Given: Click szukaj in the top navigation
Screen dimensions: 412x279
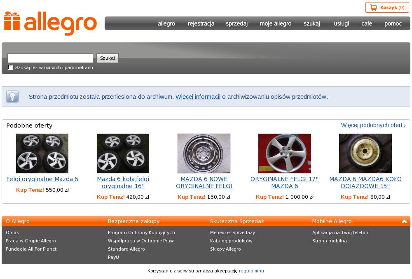Looking at the screenshot, I should click(x=312, y=23).
